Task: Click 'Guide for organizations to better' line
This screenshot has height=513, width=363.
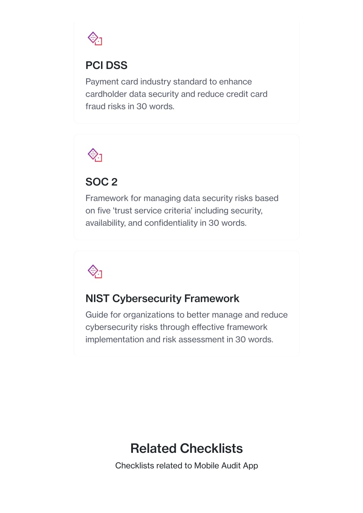Action: (186, 315)
